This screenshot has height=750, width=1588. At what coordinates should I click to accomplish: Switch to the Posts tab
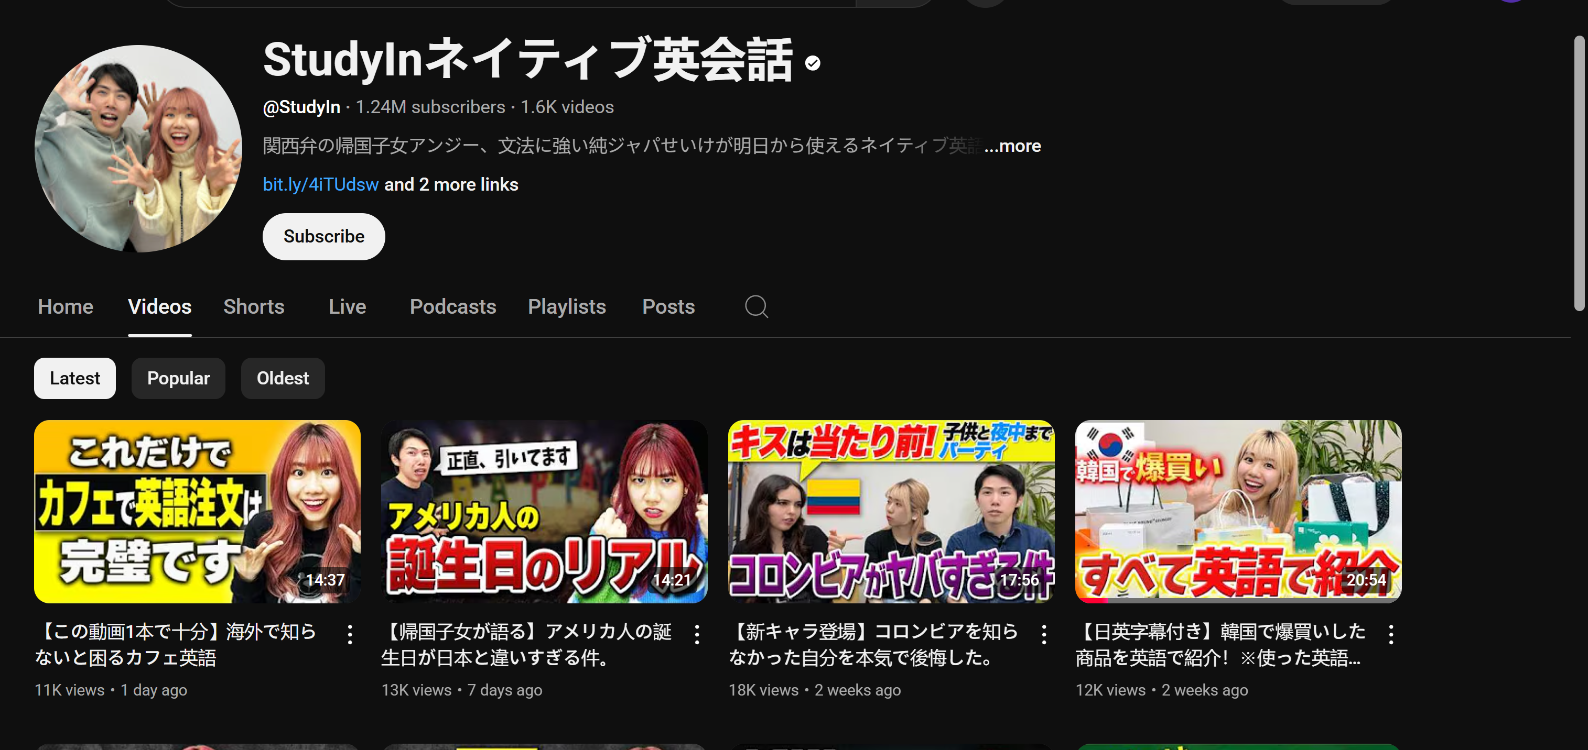668,306
